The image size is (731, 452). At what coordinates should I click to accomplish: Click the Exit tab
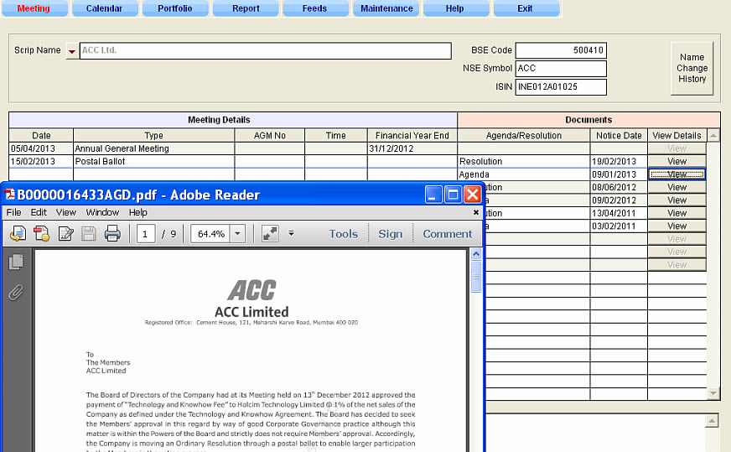click(x=525, y=8)
